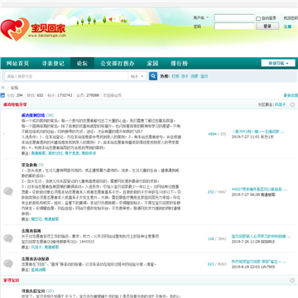Click the blue magnifier search button
298x298 pixels.
[153, 76]
